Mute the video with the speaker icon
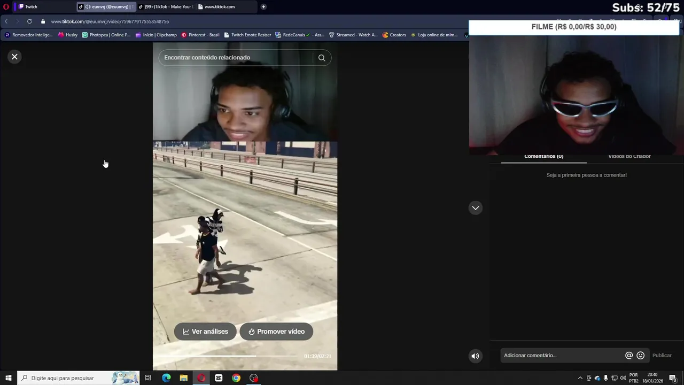684x385 pixels. 475,356
